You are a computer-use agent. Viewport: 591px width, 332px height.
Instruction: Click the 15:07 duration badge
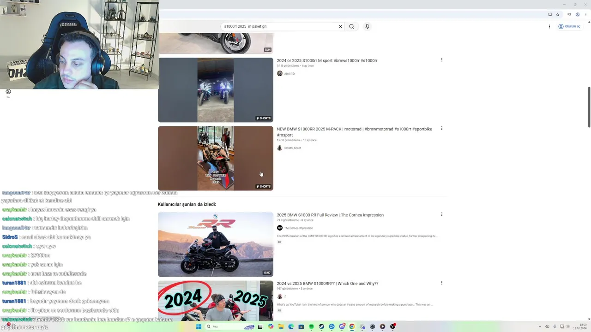point(267,273)
